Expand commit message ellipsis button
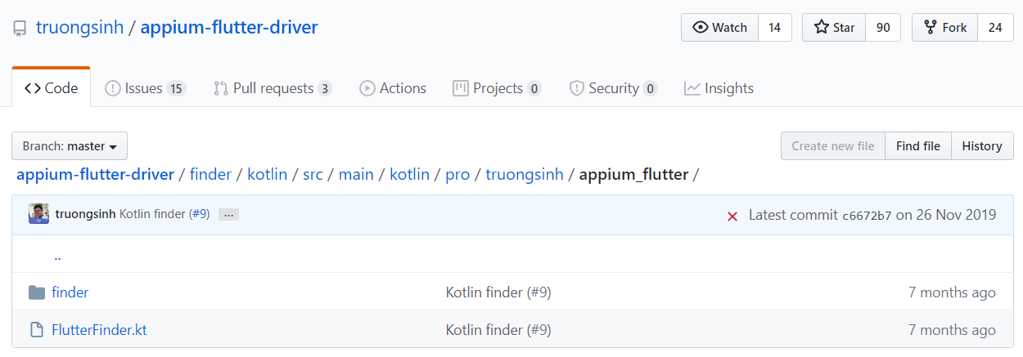 click(x=228, y=215)
